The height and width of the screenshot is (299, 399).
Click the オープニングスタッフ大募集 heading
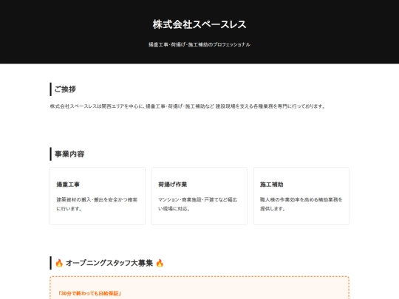tap(109, 263)
